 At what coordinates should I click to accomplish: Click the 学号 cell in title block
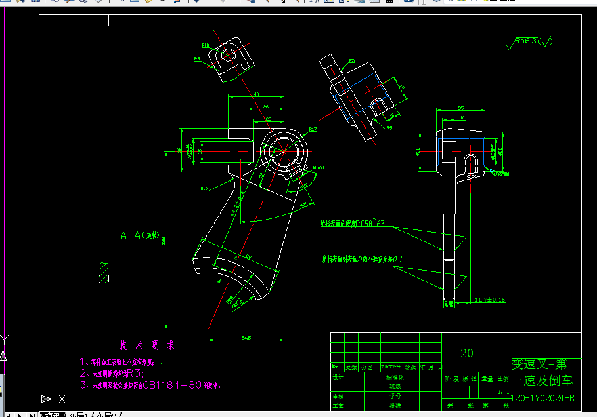click(395, 396)
